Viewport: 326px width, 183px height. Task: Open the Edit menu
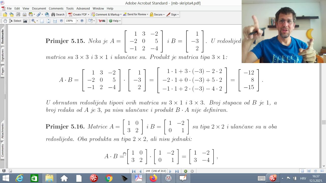tap(17, 8)
